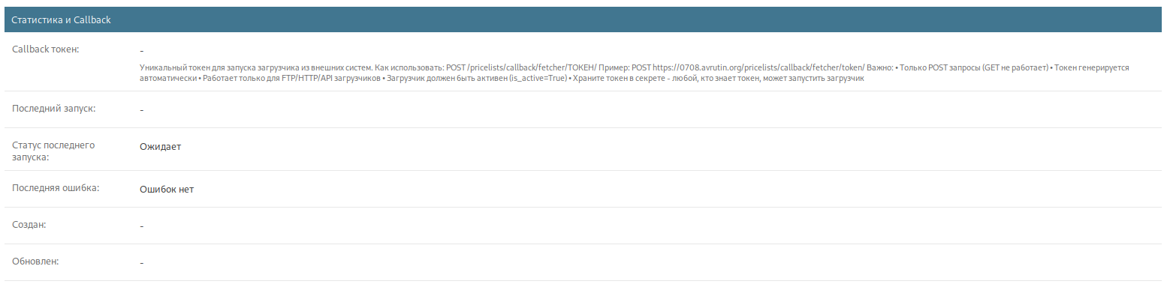Click the "Ожидает" status value
The image size is (1167, 287).
(x=160, y=146)
